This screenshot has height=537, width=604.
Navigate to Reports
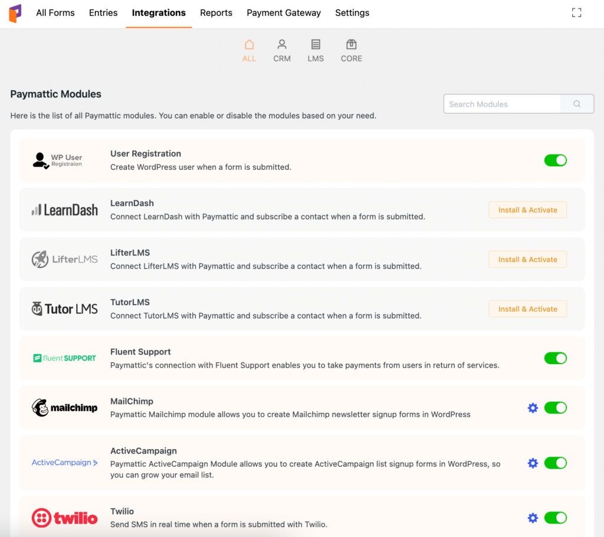click(x=216, y=13)
